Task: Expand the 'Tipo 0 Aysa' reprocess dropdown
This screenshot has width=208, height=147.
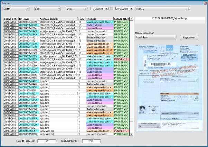Action: coord(175,37)
